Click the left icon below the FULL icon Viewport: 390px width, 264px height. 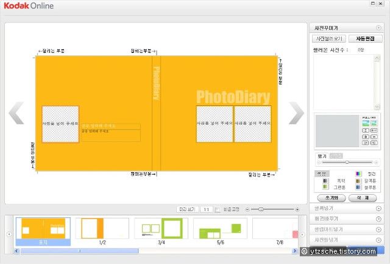pos(366,130)
